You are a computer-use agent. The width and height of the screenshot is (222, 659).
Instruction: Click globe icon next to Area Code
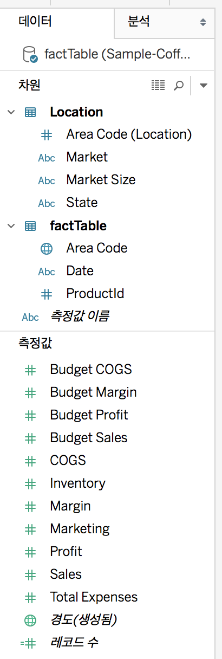click(x=47, y=249)
